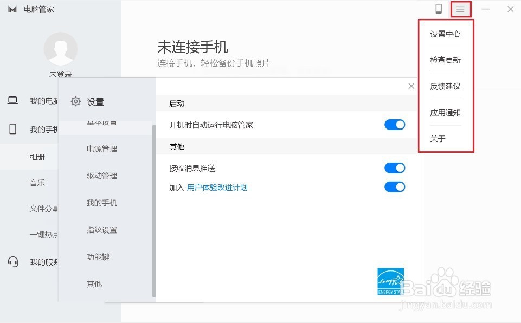Image resolution: width=521 pixels, height=323 pixels.
Task: Toggle joining 用户体验改进计划
Action: click(395, 187)
